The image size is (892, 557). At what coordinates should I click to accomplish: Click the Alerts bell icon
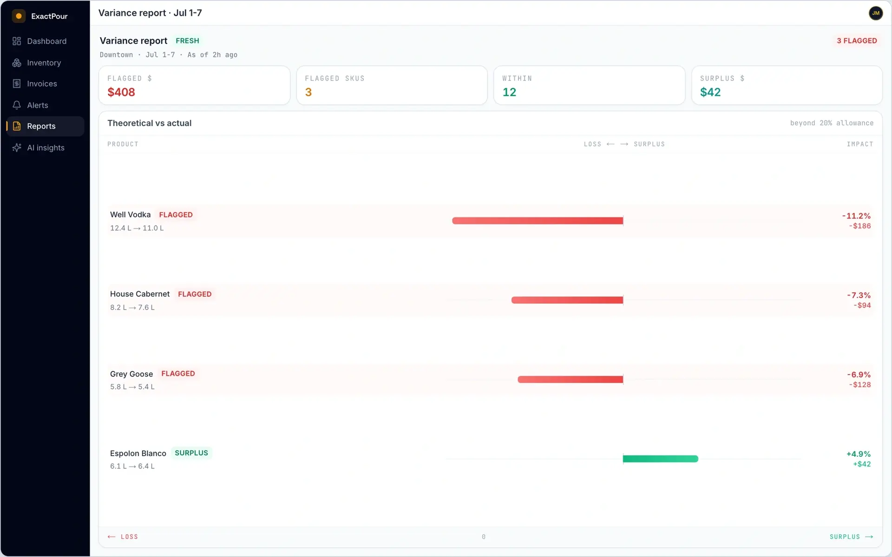click(x=17, y=105)
